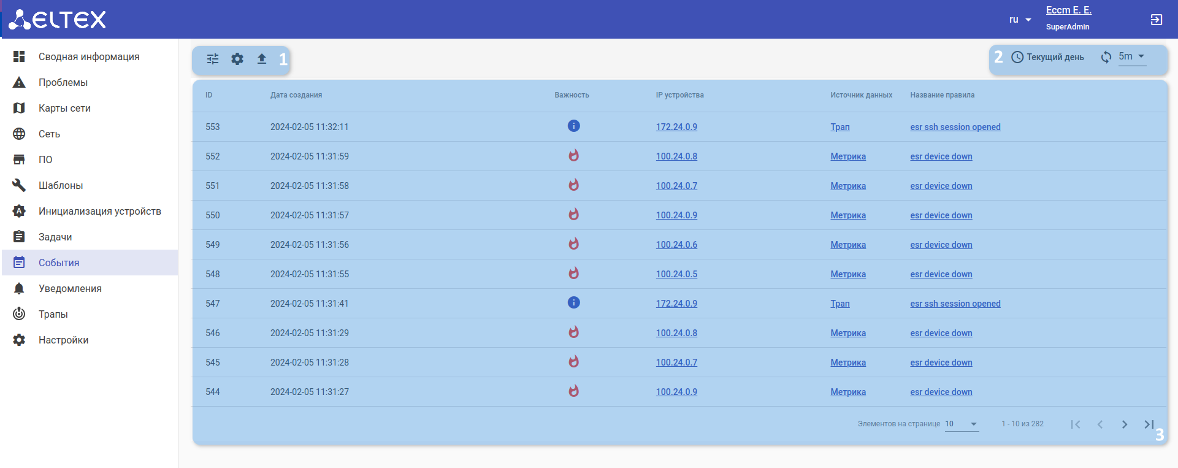Open Трап source link for event 553
Viewport: 1178px width, 468px height.
(x=840, y=127)
